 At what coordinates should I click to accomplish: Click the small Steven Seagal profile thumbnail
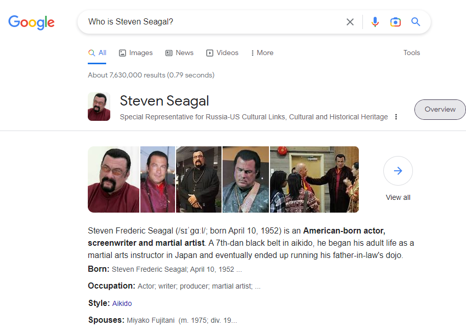coord(99,107)
